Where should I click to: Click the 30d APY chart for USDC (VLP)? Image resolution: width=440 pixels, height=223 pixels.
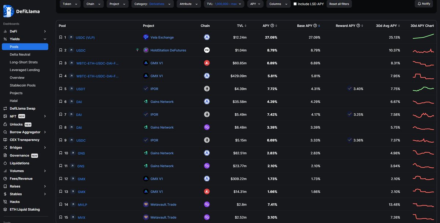point(423,37)
